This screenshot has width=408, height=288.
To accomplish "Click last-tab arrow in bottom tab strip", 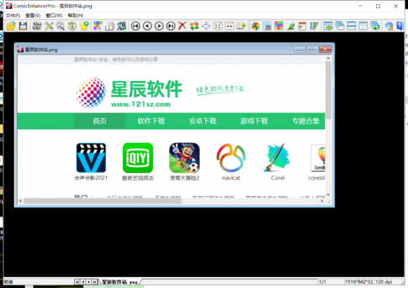I will [95, 282].
